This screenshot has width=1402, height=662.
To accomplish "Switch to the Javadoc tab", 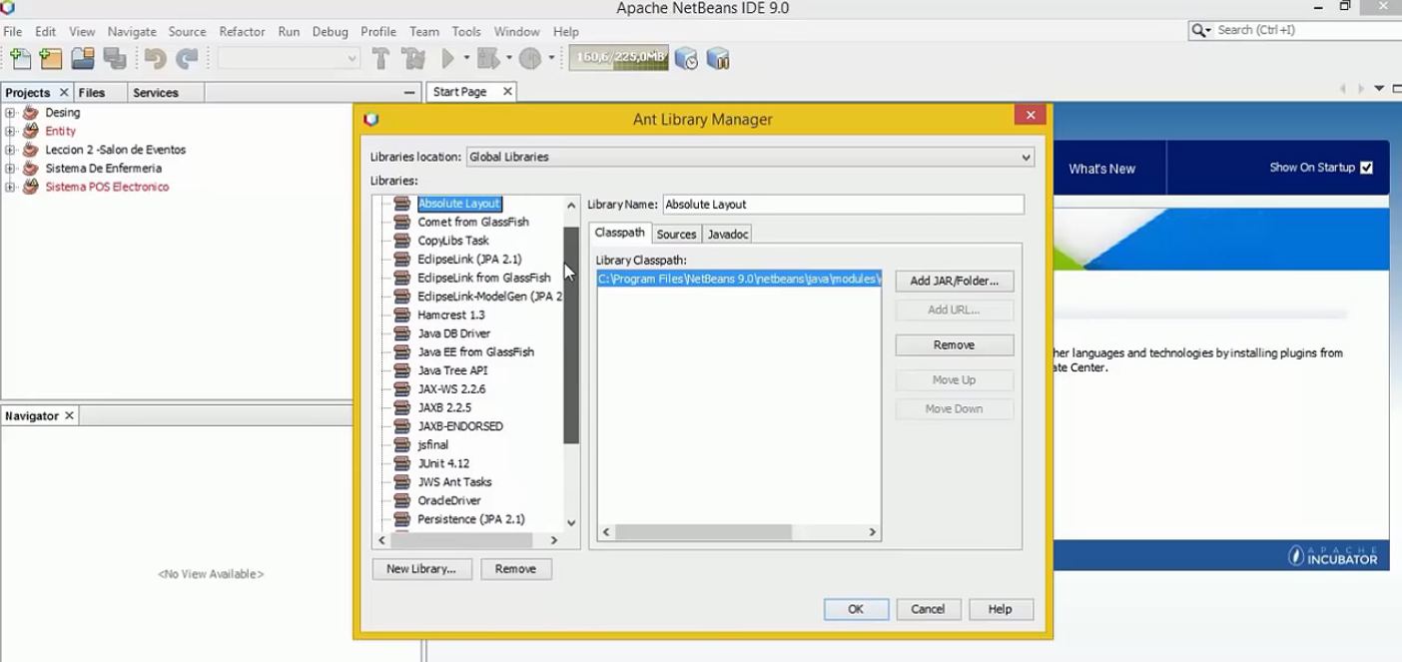I will 727,234.
